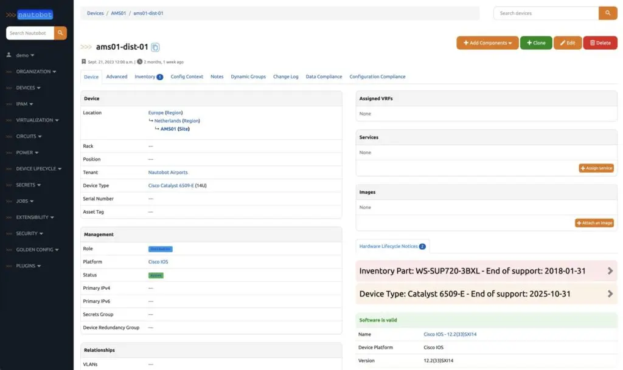
Task: Expand the Power sidebar menu
Action: click(x=27, y=152)
